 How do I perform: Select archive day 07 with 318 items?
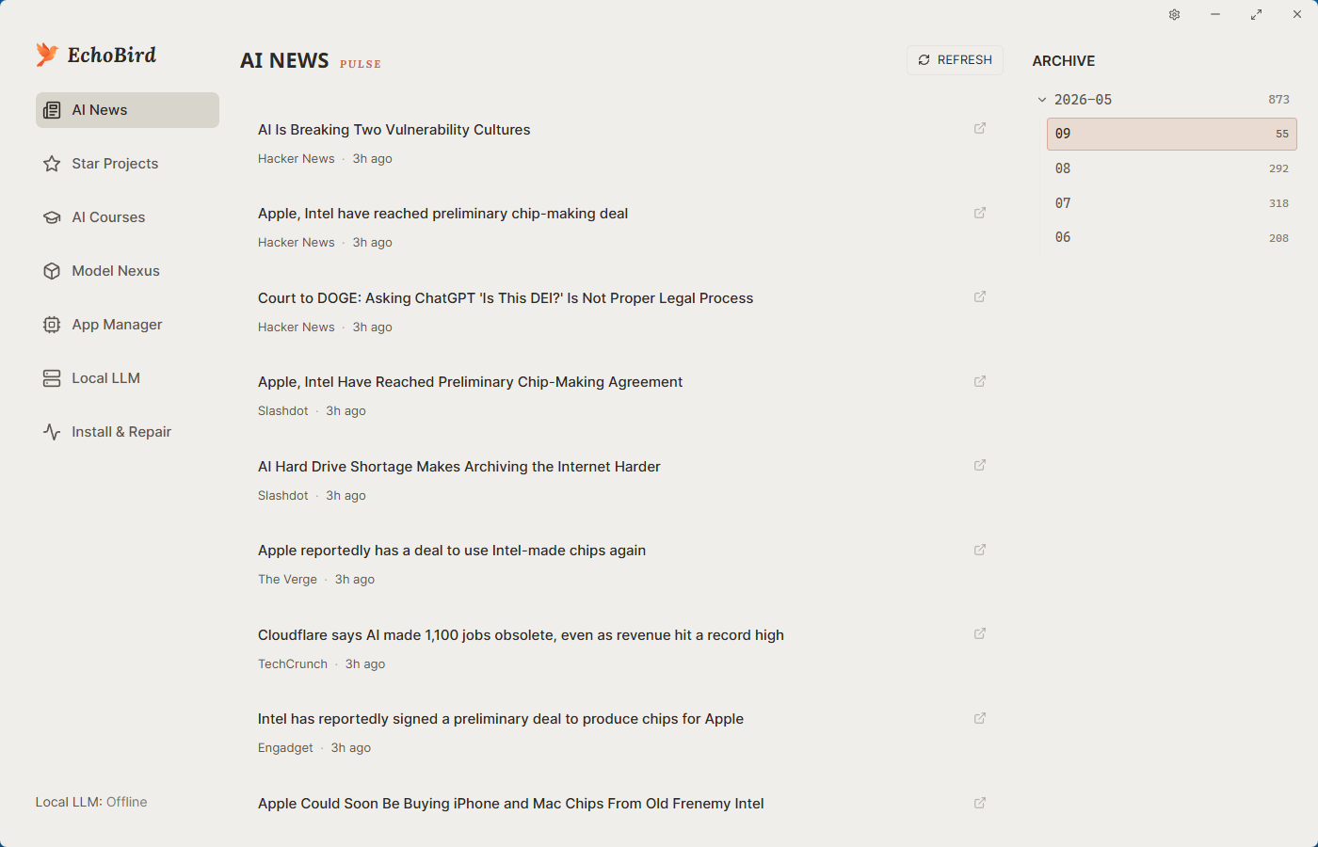point(1172,203)
